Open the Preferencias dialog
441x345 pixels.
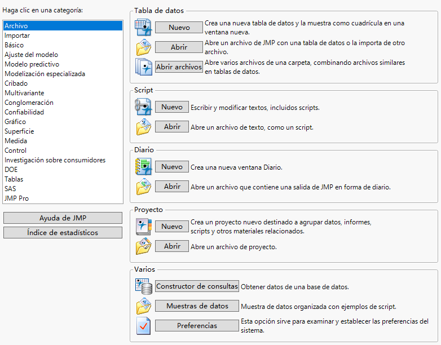point(197,325)
